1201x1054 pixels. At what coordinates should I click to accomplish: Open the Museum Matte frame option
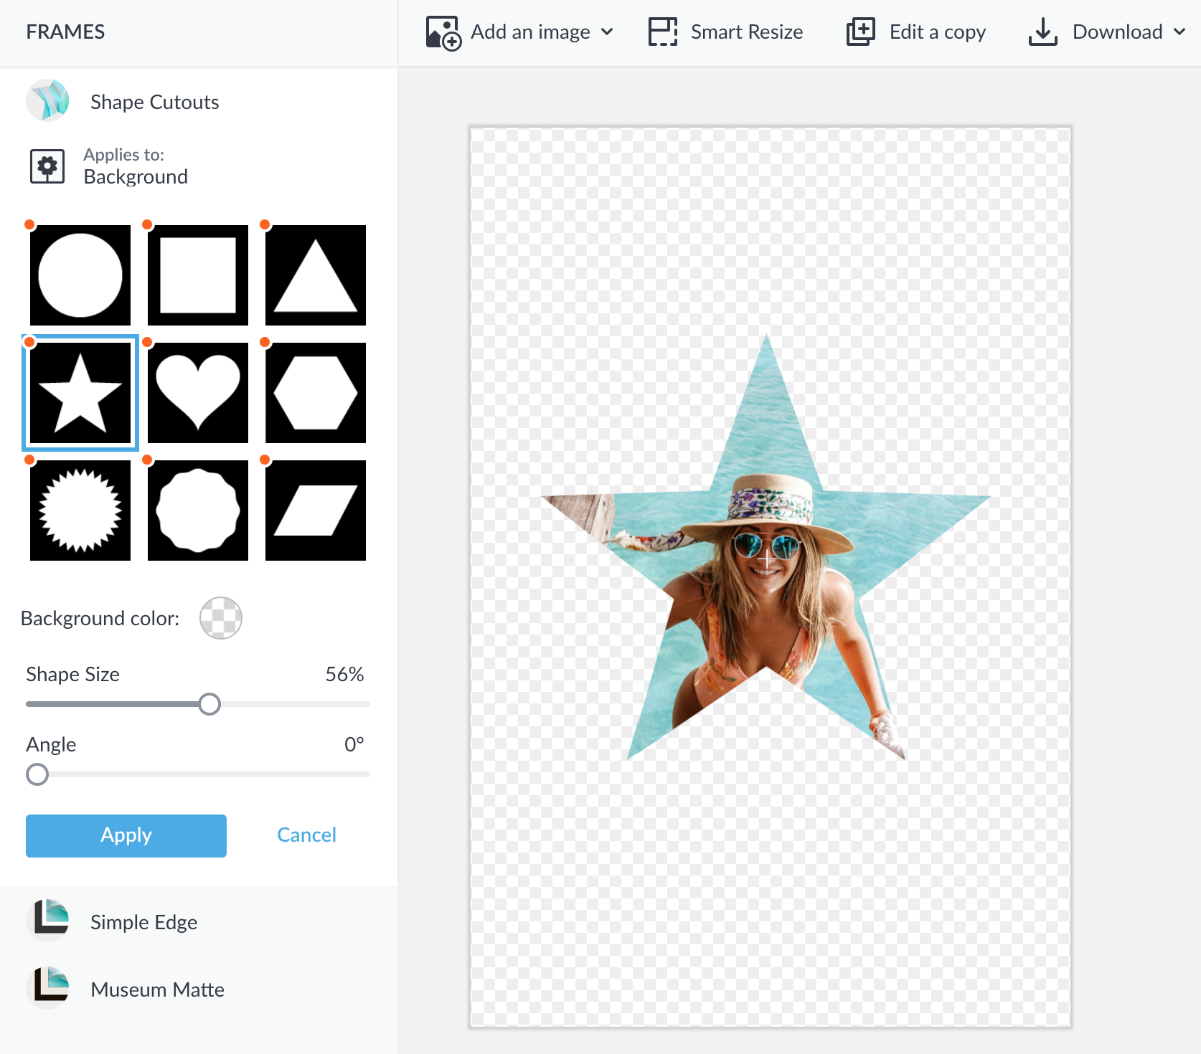(157, 989)
